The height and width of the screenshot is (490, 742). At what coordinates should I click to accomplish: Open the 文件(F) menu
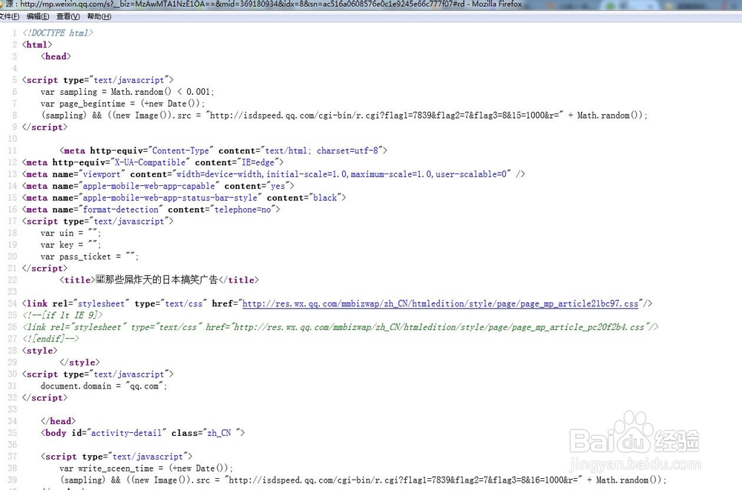[x=8, y=16]
